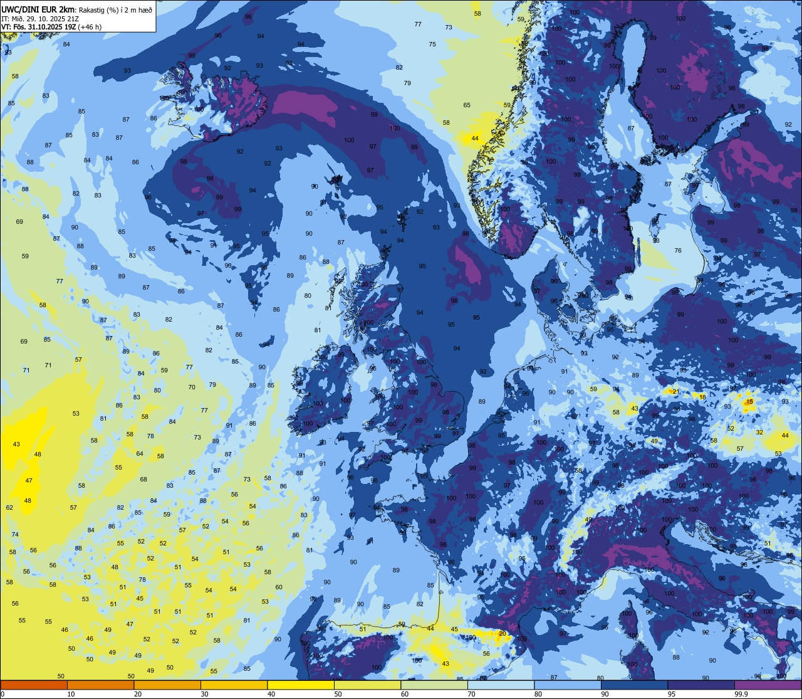Click the '10' legend scale label
This screenshot has height=699, width=802.
[71, 694]
